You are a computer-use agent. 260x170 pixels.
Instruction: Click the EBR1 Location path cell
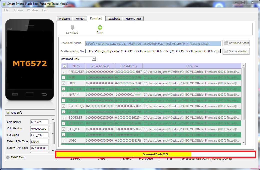pyautogui.click(x=192, y=83)
